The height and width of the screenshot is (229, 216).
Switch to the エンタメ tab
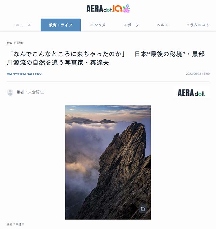click(x=98, y=25)
